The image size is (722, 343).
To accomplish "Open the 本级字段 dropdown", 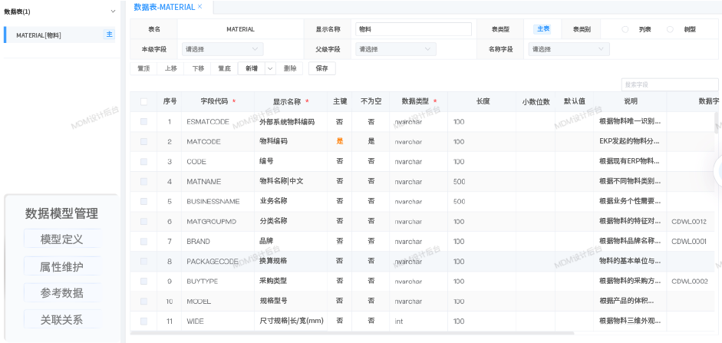I will [x=223, y=49].
